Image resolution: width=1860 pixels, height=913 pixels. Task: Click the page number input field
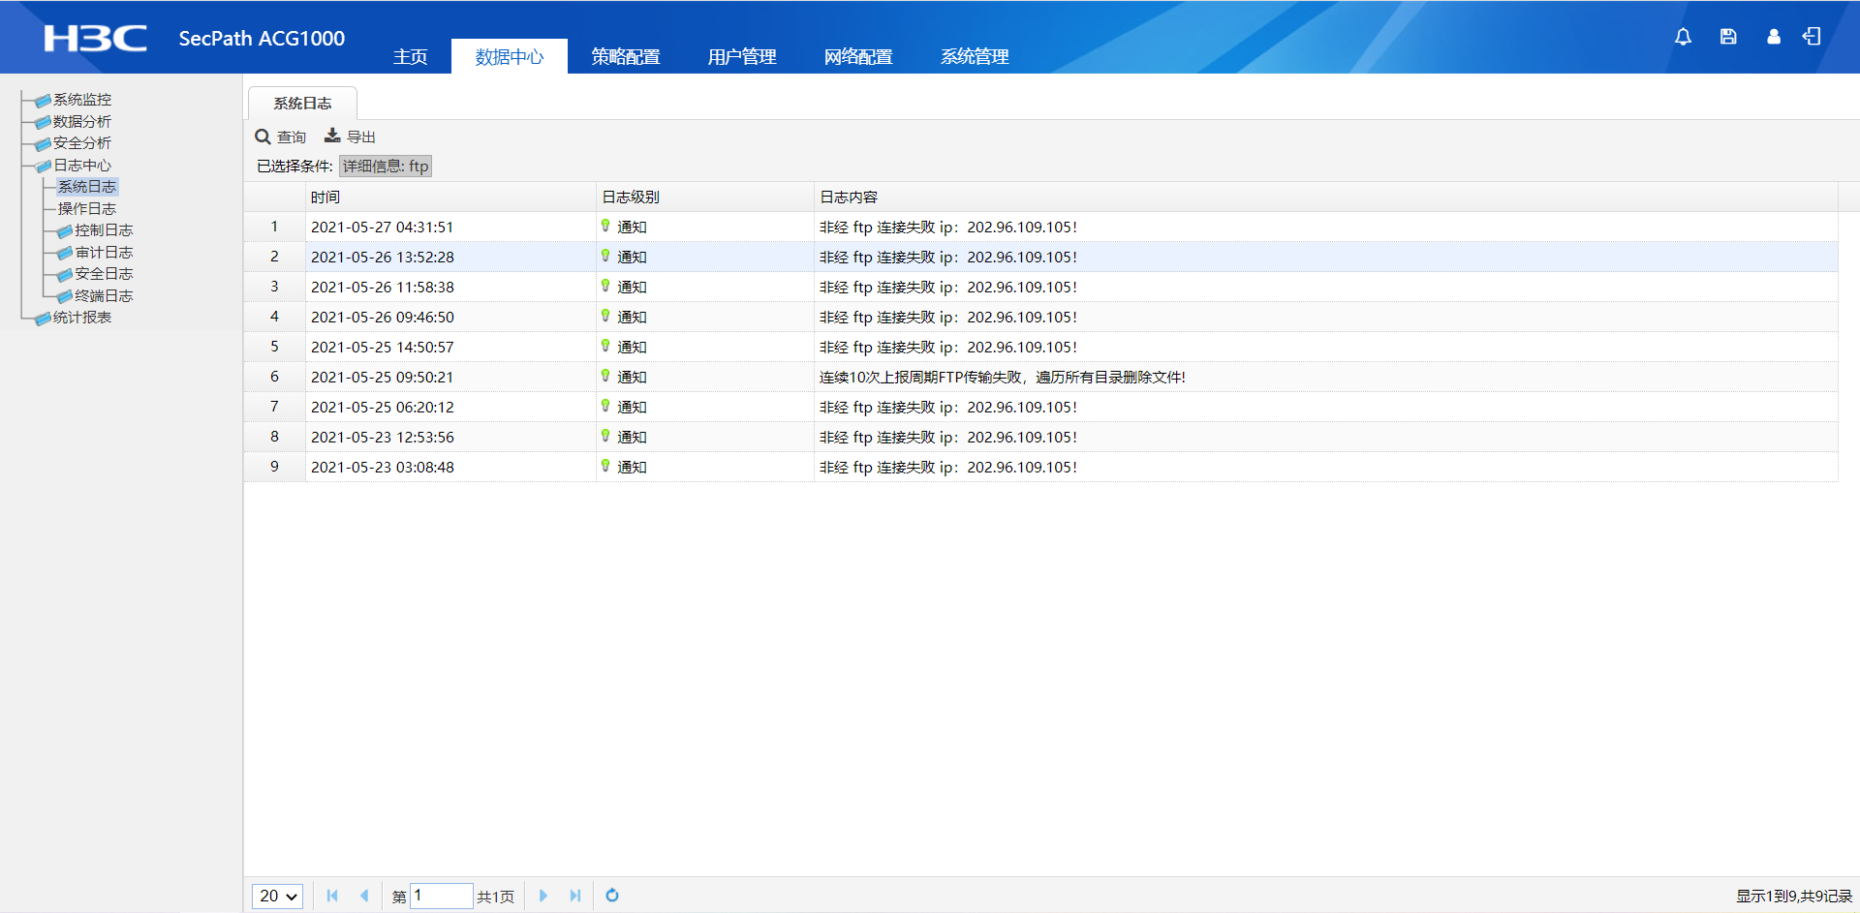click(442, 896)
